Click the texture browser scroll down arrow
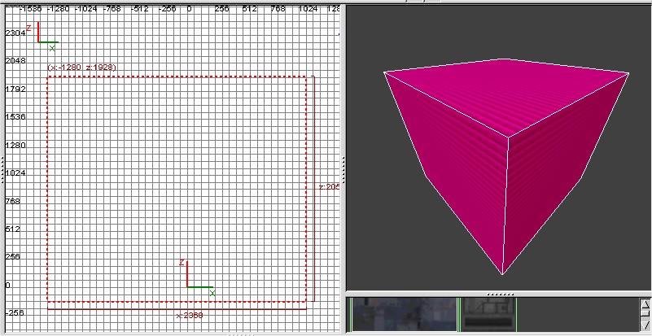Viewport: 652px width, 336px height. coord(645,325)
